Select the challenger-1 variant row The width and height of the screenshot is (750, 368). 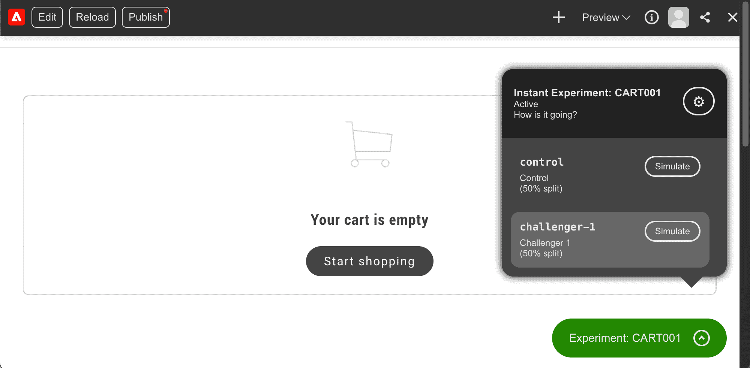pos(610,240)
